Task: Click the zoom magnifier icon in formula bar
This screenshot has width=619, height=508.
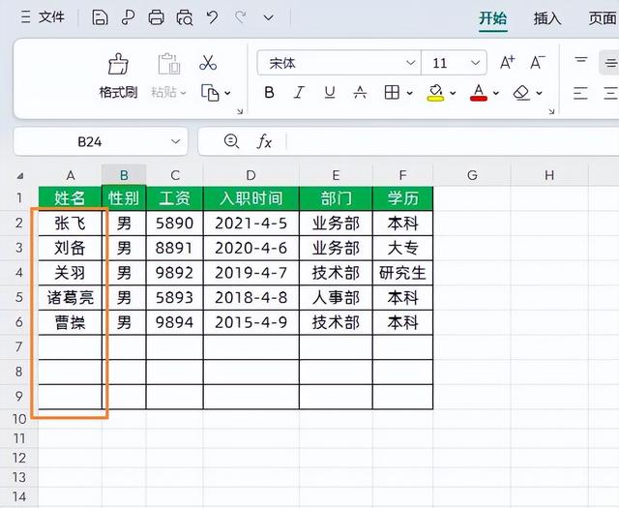Action: pos(231,141)
